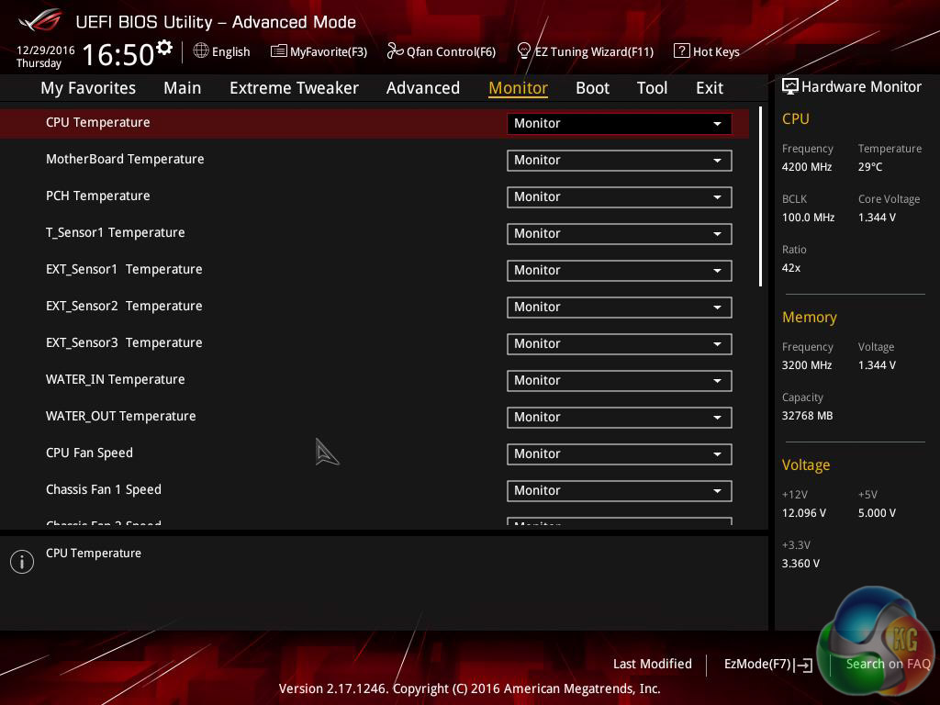
Task: Open CPU Temperature Monitor dropdown
Action: pos(620,124)
